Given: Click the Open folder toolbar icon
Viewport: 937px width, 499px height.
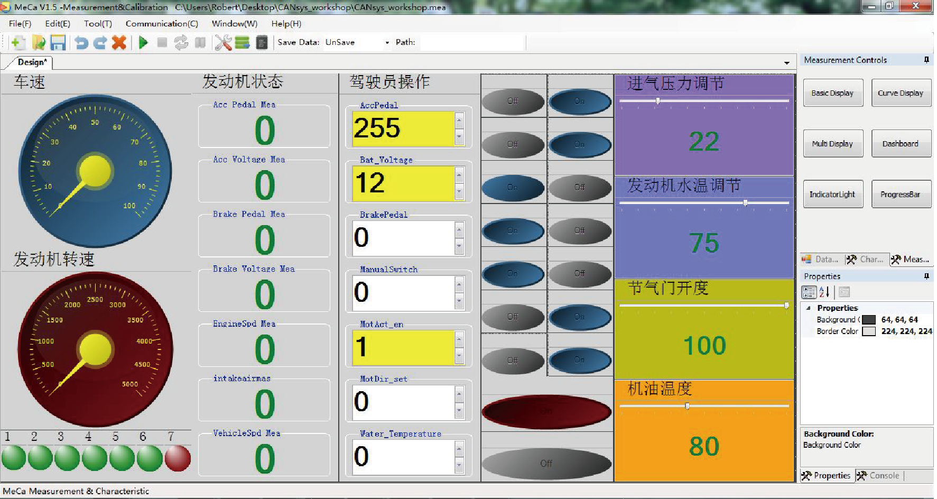Looking at the screenshot, I should point(38,43).
